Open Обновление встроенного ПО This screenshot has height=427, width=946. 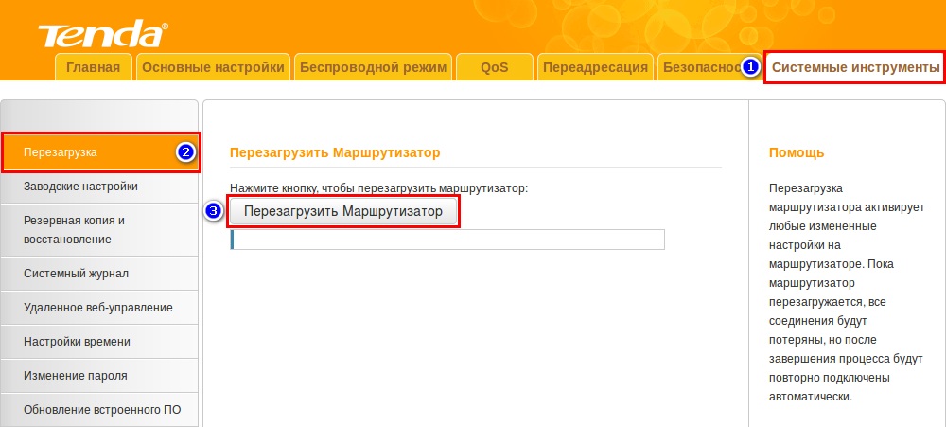click(x=100, y=410)
